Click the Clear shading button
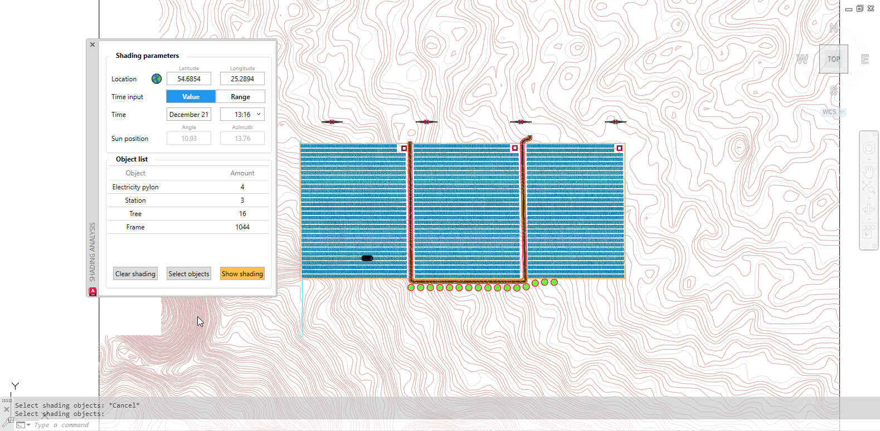 [x=135, y=274]
